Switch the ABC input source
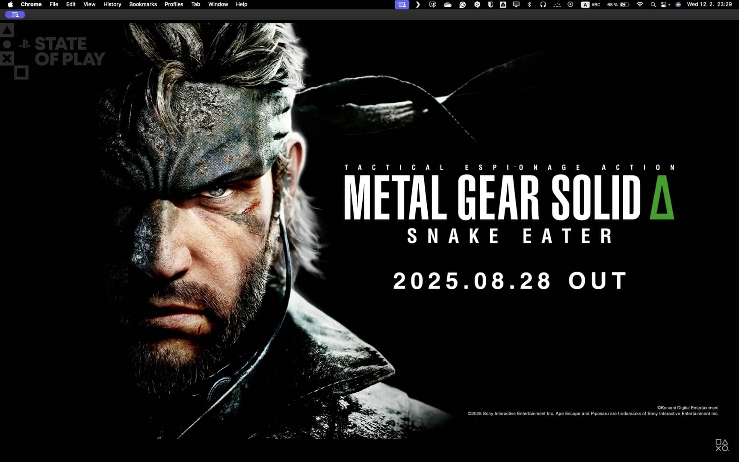 591,4
